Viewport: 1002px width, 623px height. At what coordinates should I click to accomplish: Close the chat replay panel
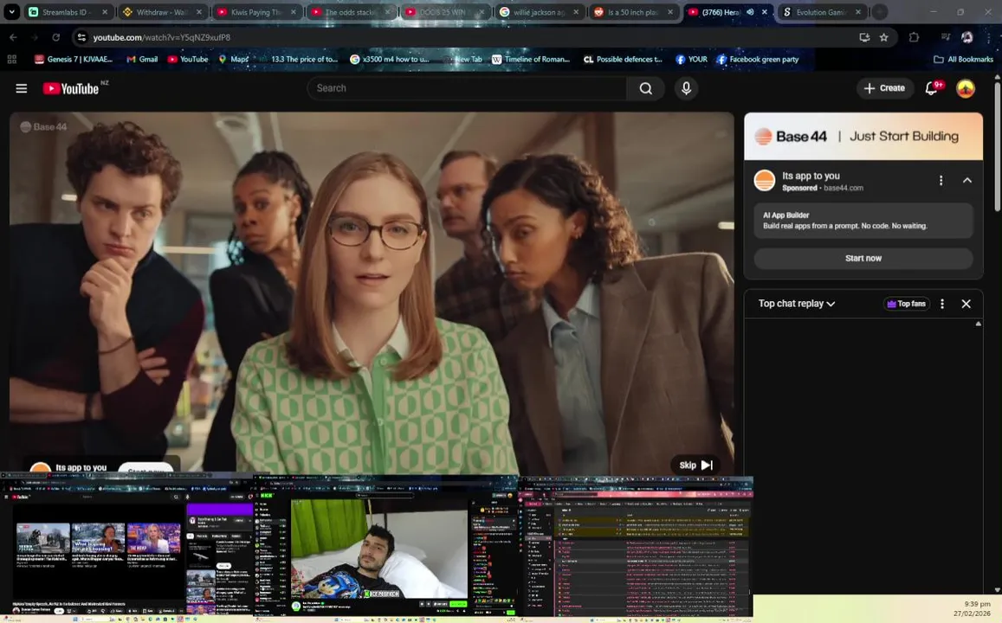[x=966, y=304]
